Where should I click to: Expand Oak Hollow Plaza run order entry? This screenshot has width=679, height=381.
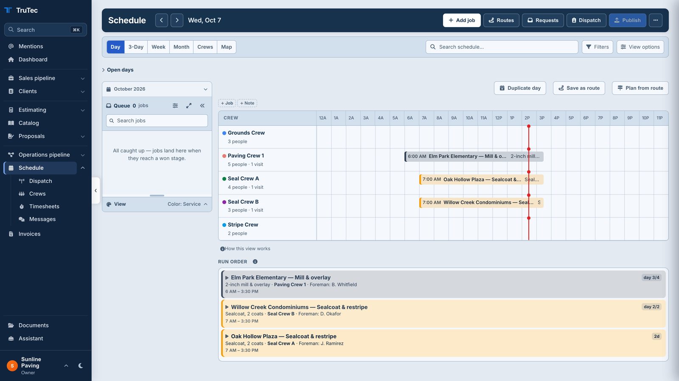(x=227, y=337)
